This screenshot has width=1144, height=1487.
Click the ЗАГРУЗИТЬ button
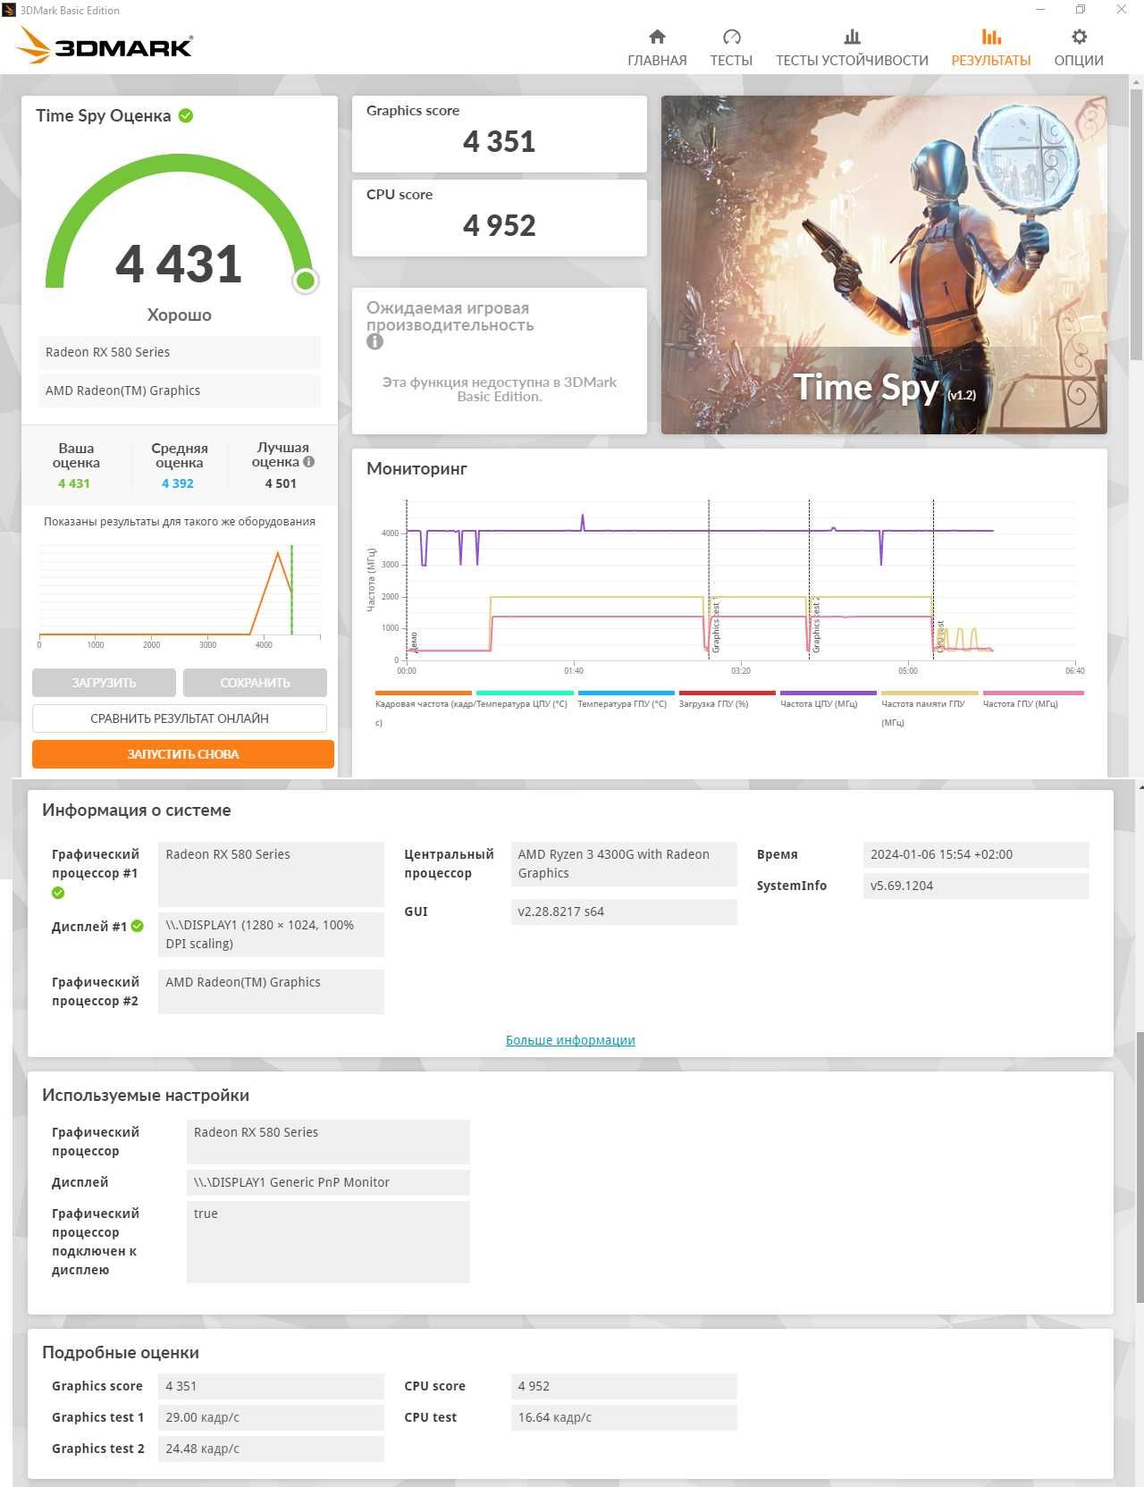click(x=104, y=683)
